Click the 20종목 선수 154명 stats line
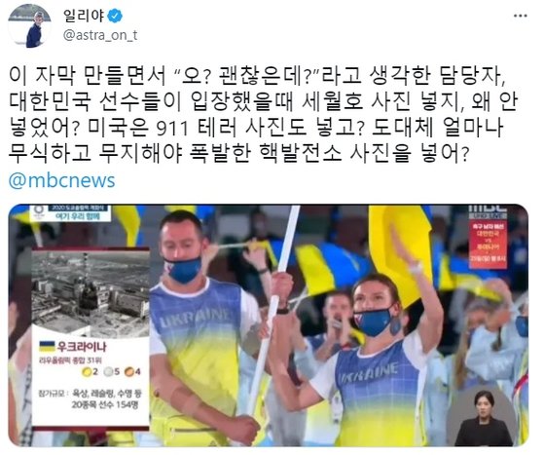 click(x=105, y=404)
